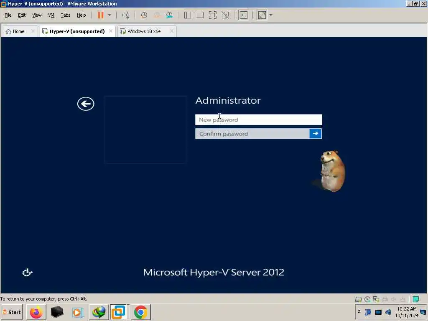The height and width of the screenshot is (321, 428).
Task: Click the stretch guest display icon
Action: pyautogui.click(x=262, y=15)
